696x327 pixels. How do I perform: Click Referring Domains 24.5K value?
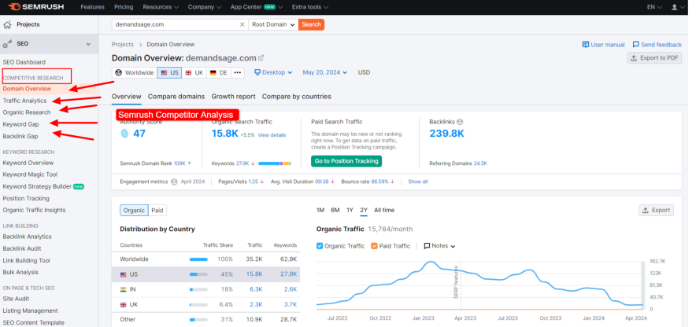coord(480,163)
